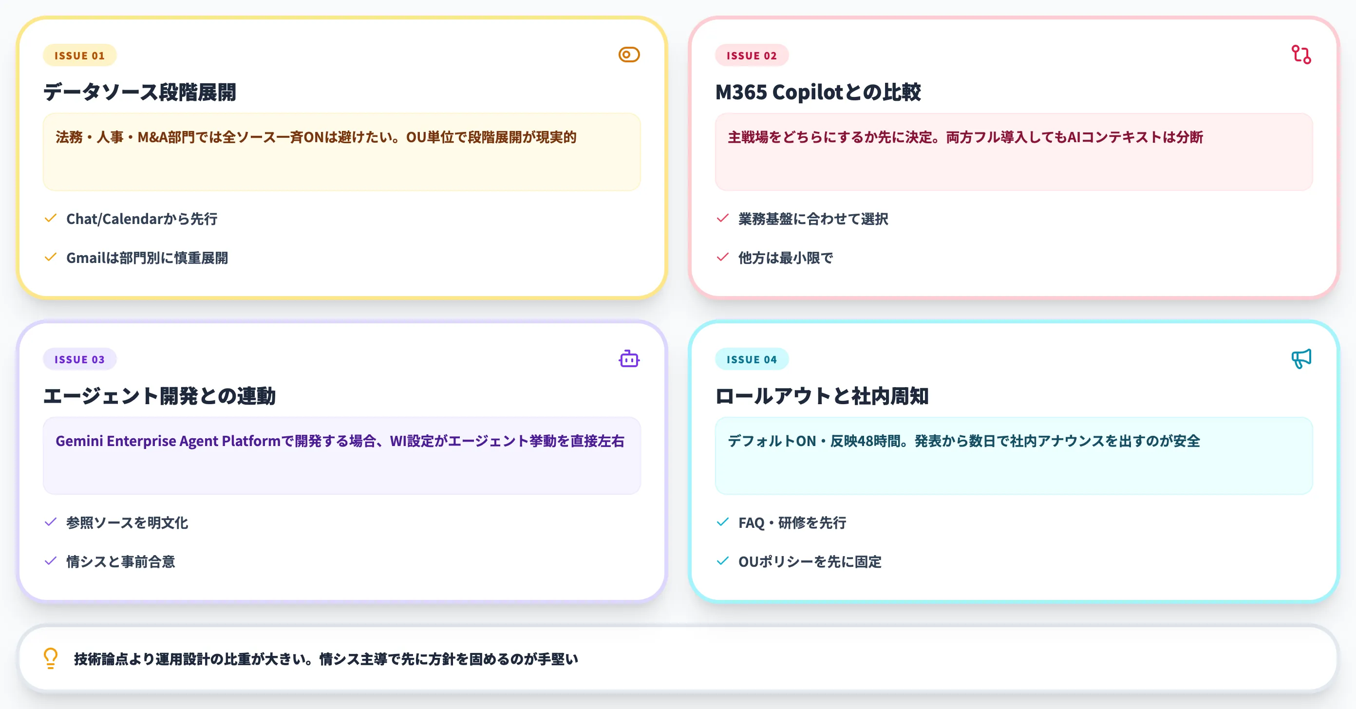1356x709 pixels.
Task: Select the lightbulb icon in the bottom banner
Action: coord(51,658)
